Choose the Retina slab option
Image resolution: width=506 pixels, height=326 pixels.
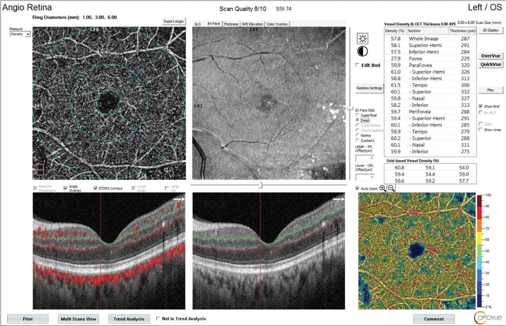pyautogui.click(x=357, y=135)
